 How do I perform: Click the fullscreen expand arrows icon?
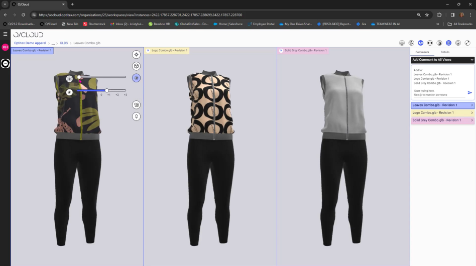(x=467, y=43)
